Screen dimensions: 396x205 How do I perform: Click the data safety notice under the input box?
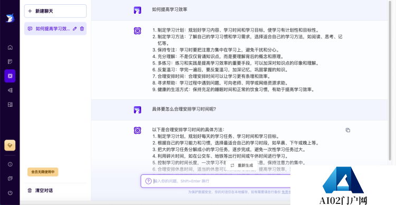click(239, 192)
